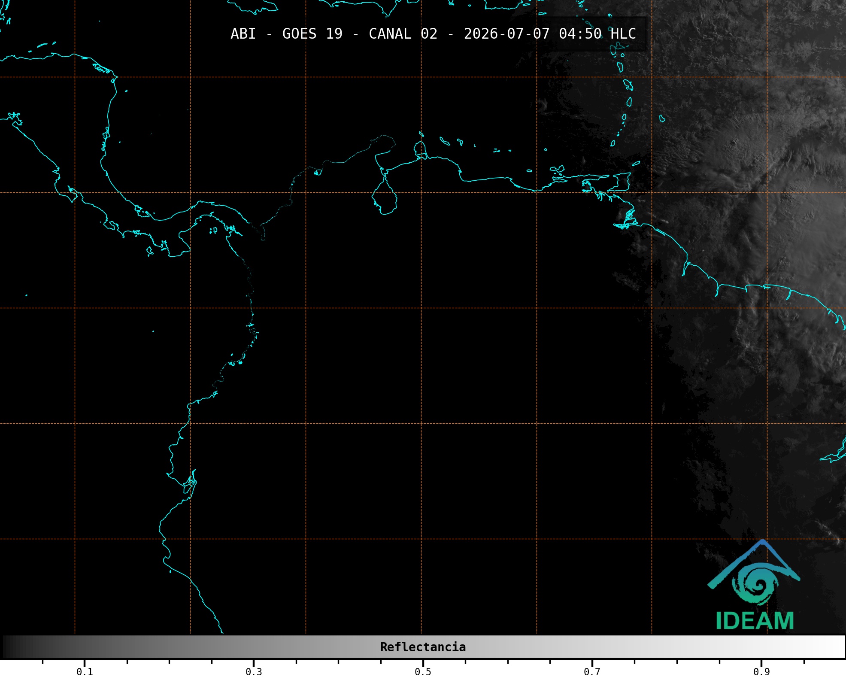
Task: Click the green "IDEAM" wordmark
Action: click(x=755, y=621)
